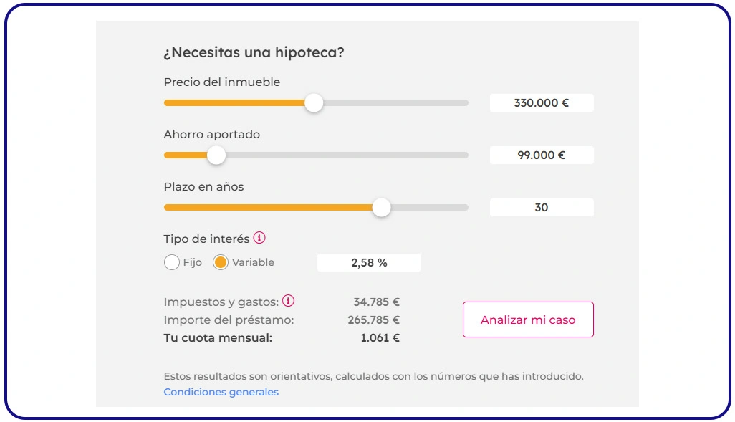
Task: Click the Ahorro aportado slider handle
Action: pyautogui.click(x=216, y=155)
